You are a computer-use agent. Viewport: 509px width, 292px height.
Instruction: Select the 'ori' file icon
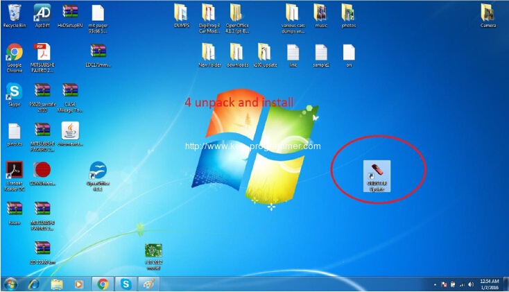[x=349, y=56]
